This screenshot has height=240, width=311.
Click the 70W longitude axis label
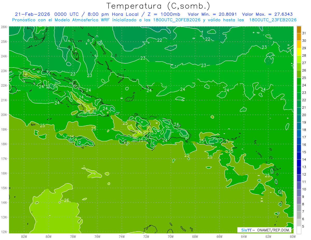tap(171, 236)
